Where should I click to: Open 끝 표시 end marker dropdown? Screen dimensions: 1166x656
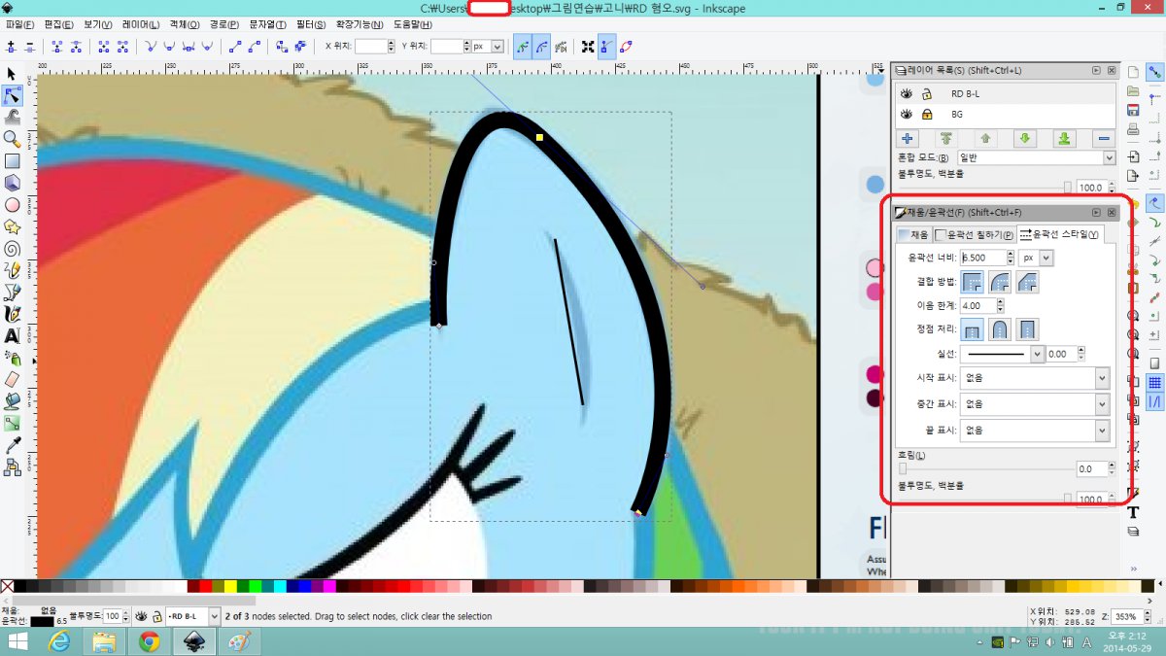click(x=1035, y=430)
